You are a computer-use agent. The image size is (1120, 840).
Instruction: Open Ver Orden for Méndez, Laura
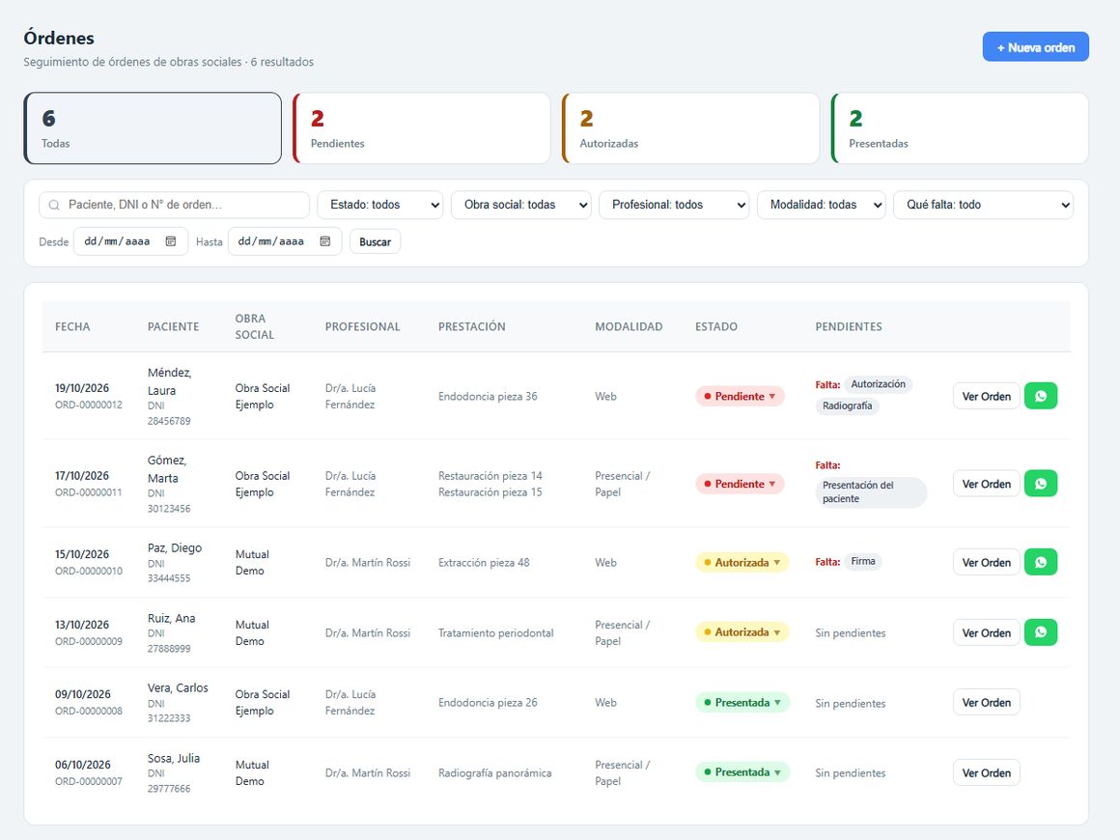[x=987, y=397]
